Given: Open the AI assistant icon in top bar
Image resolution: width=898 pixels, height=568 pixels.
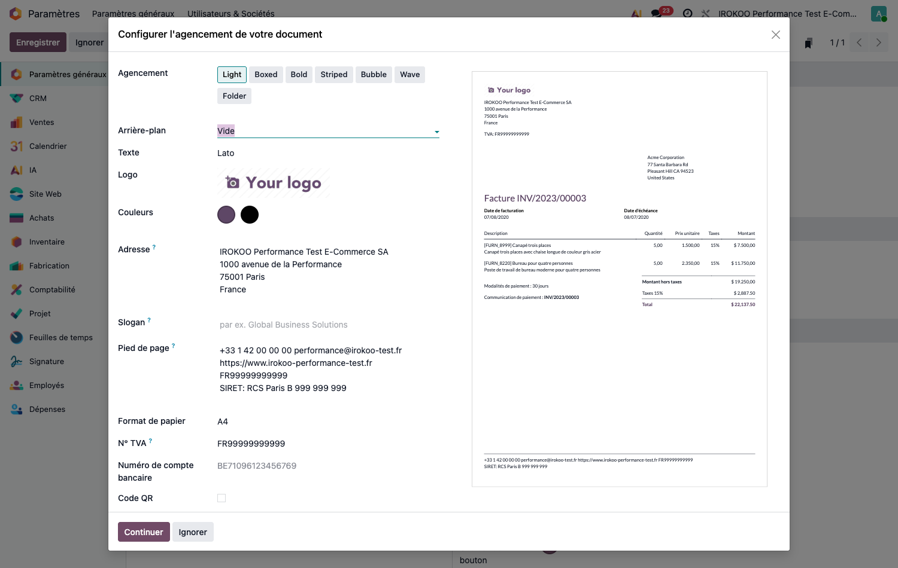Looking at the screenshot, I should pos(636,13).
